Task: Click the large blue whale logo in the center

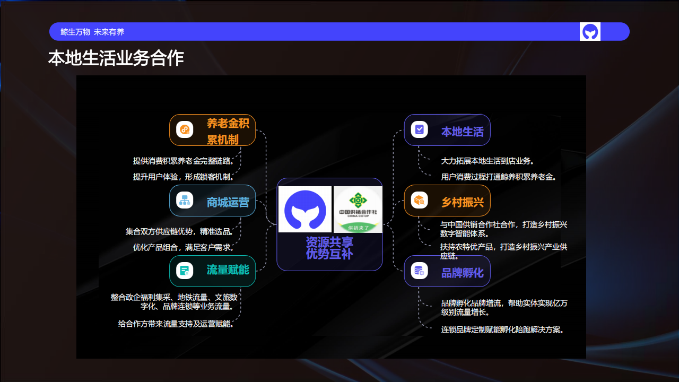Action: (305, 209)
